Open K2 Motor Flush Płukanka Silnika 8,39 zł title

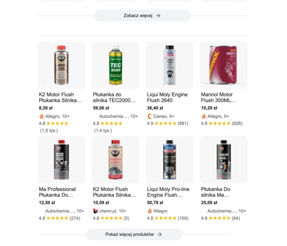point(60,98)
